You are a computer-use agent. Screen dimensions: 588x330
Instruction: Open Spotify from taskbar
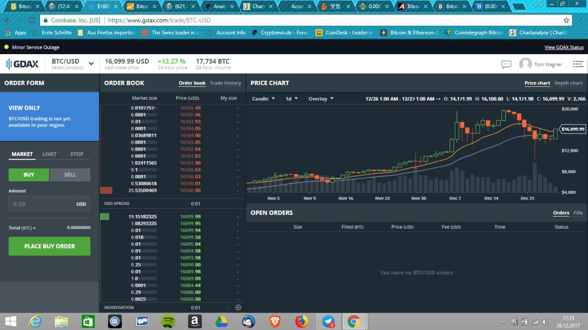(168, 322)
